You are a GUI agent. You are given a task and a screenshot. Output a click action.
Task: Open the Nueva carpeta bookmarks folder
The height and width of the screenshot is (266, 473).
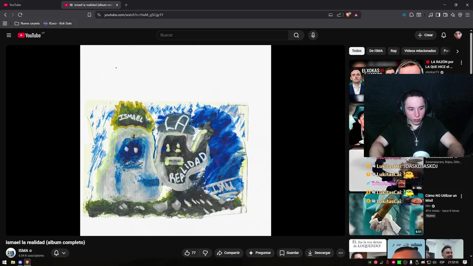pos(27,23)
